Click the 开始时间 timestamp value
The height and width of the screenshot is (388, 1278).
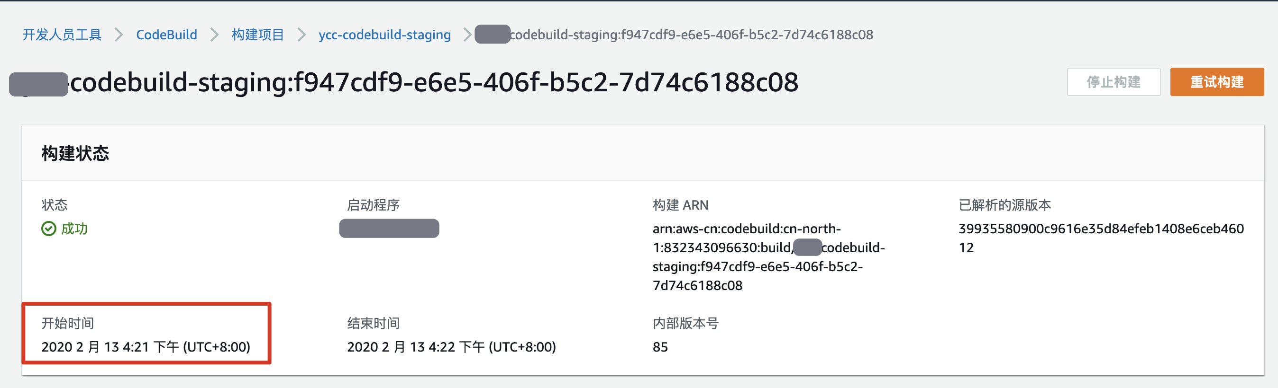tap(146, 347)
